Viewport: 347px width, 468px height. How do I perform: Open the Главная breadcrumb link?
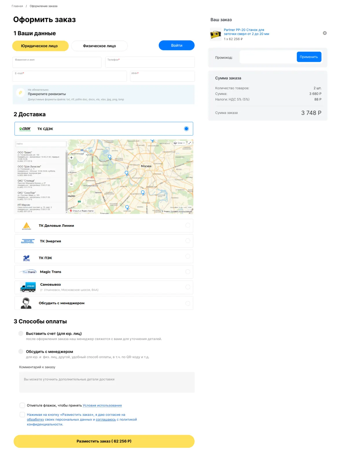(17, 6)
